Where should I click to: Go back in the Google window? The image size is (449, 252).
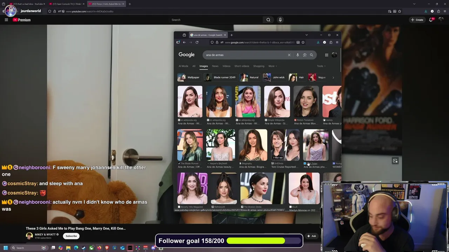point(184,42)
